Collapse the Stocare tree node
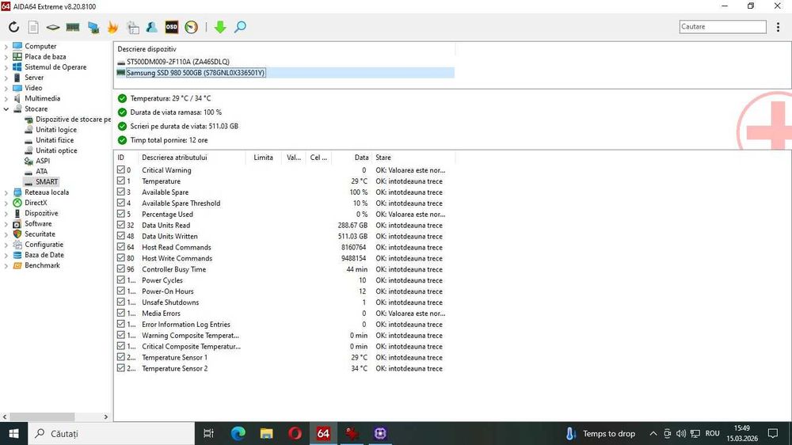792x445 pixels. tap(6, 109)
